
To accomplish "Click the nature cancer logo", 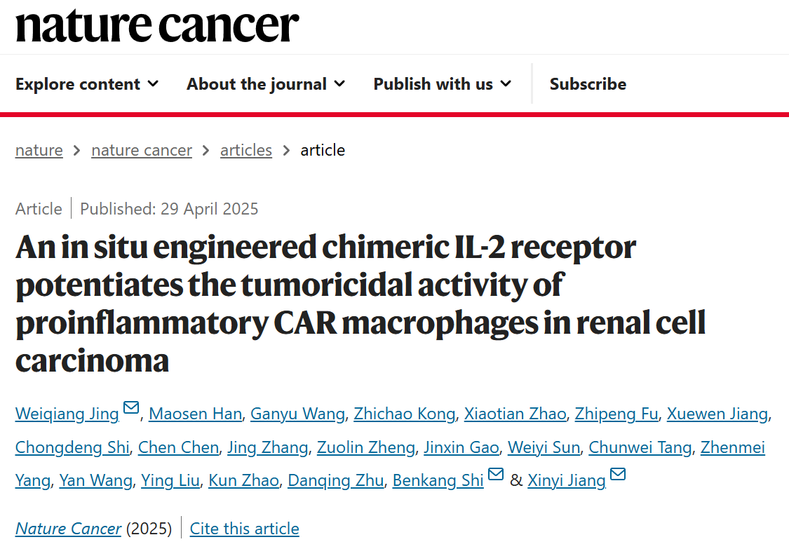I will tap(157, 27).
